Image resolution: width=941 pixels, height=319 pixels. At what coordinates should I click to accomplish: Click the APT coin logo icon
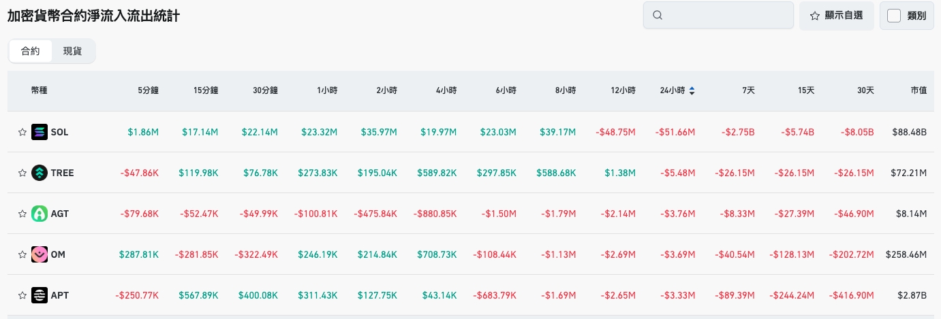coord(40,295)
